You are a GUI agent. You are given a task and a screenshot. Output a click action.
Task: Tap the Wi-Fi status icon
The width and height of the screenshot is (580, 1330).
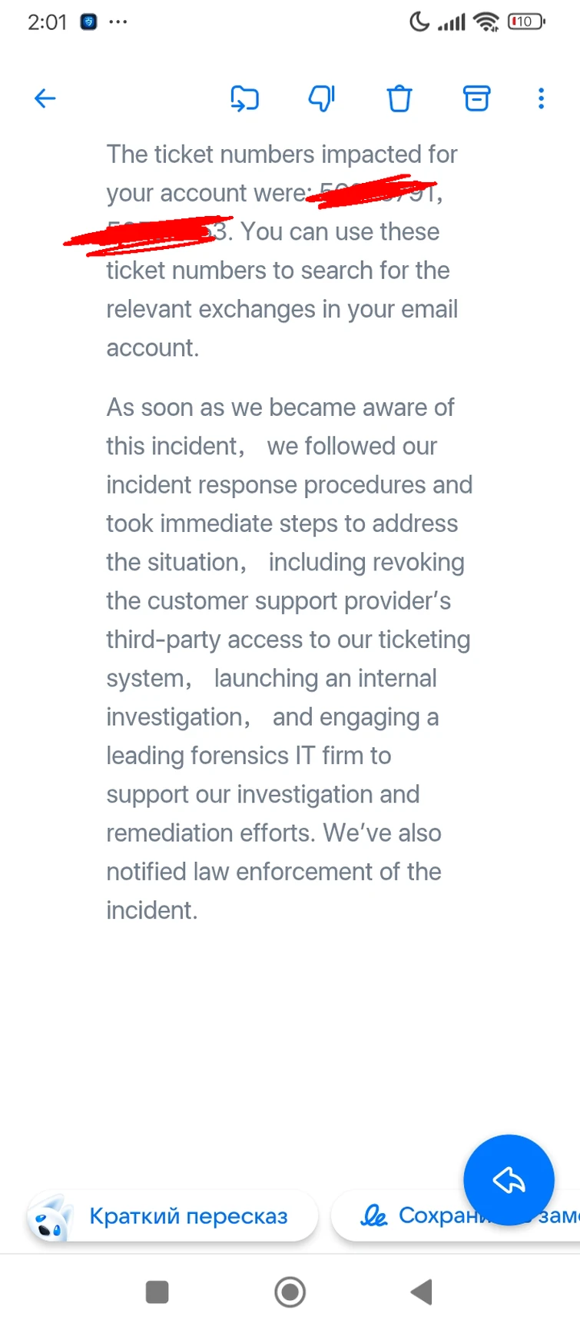(486, 22)
